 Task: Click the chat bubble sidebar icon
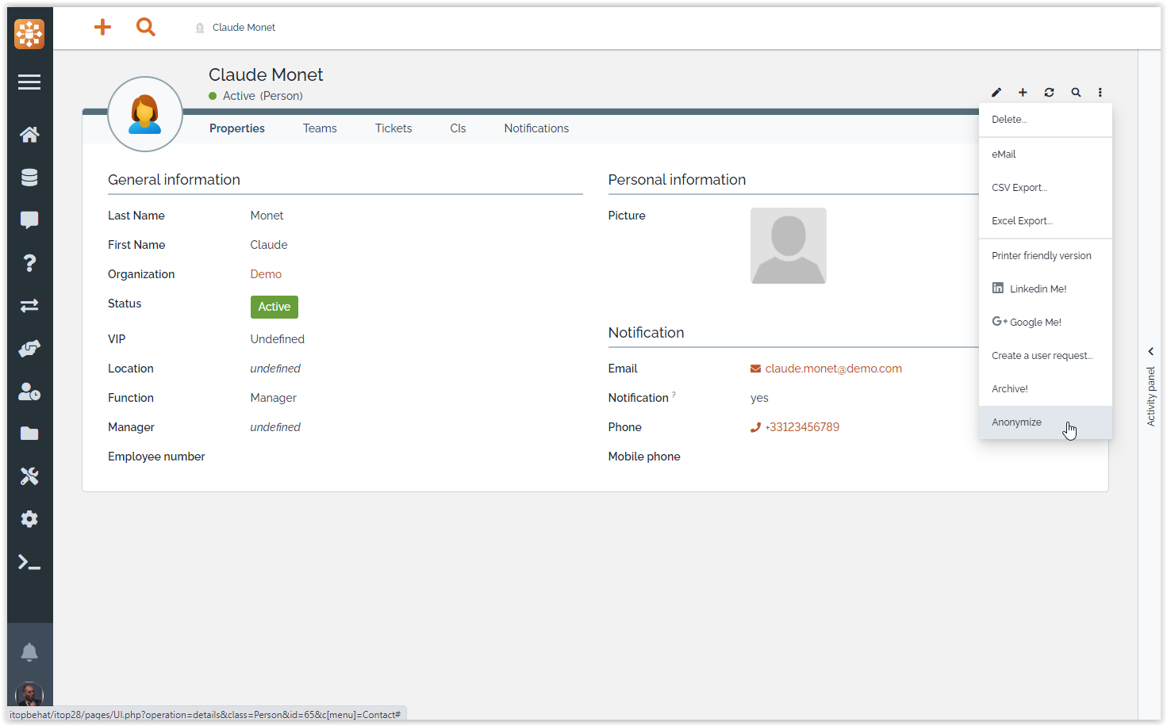click(29, 220)
